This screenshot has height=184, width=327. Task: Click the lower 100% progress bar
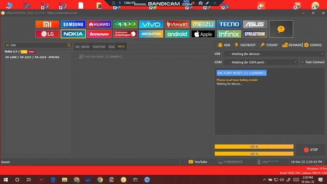(254, 154)
